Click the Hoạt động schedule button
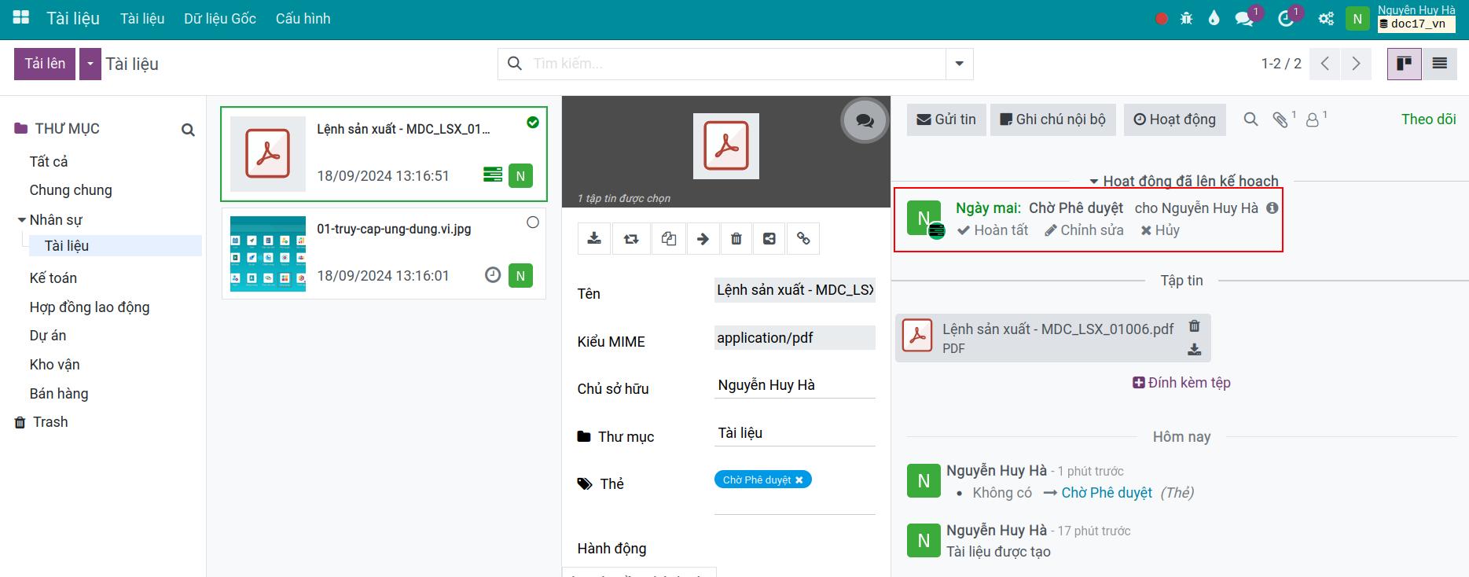The height and width of the screenshot is (577, 1469). pos(1174,119)
